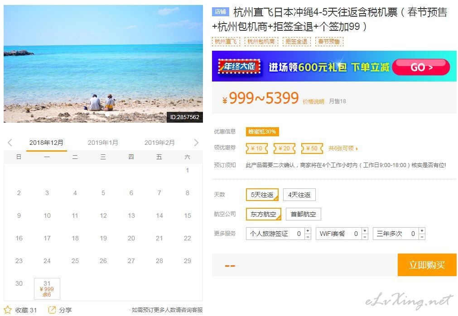
Task: Expand 共6张可领 coupon list
Action: click(343, 148)
